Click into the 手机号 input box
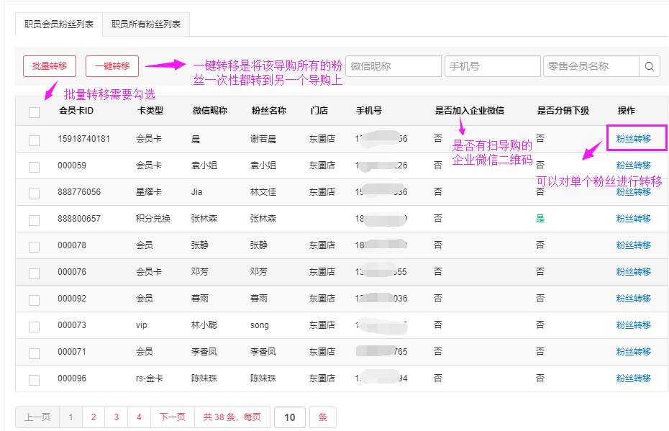Viewport: 669px width, 431px height. pyautogui.click(x=492, y=66)
